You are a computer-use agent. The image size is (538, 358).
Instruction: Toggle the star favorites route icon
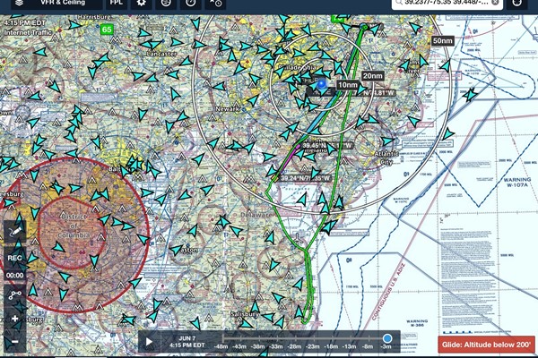point(215,4)
